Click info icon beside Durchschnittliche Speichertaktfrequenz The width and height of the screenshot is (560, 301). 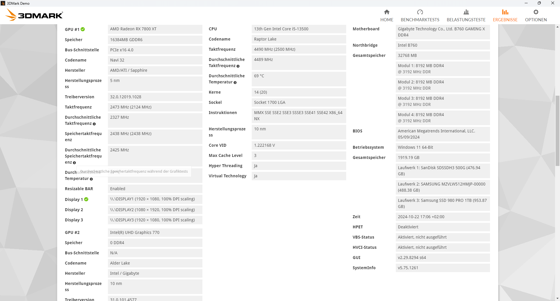pos(74,163)
